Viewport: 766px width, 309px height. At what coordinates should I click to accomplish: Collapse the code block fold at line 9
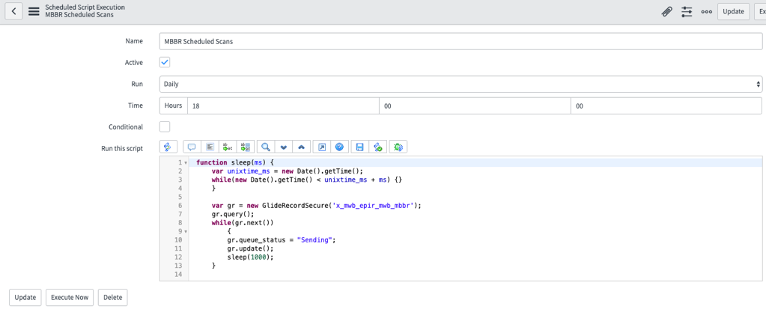(x=186, y=231)
